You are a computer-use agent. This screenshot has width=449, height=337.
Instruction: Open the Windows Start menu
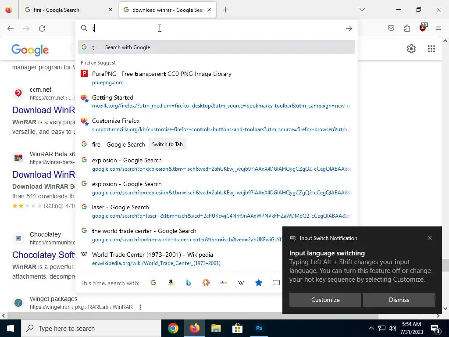[x=11, y=328]
